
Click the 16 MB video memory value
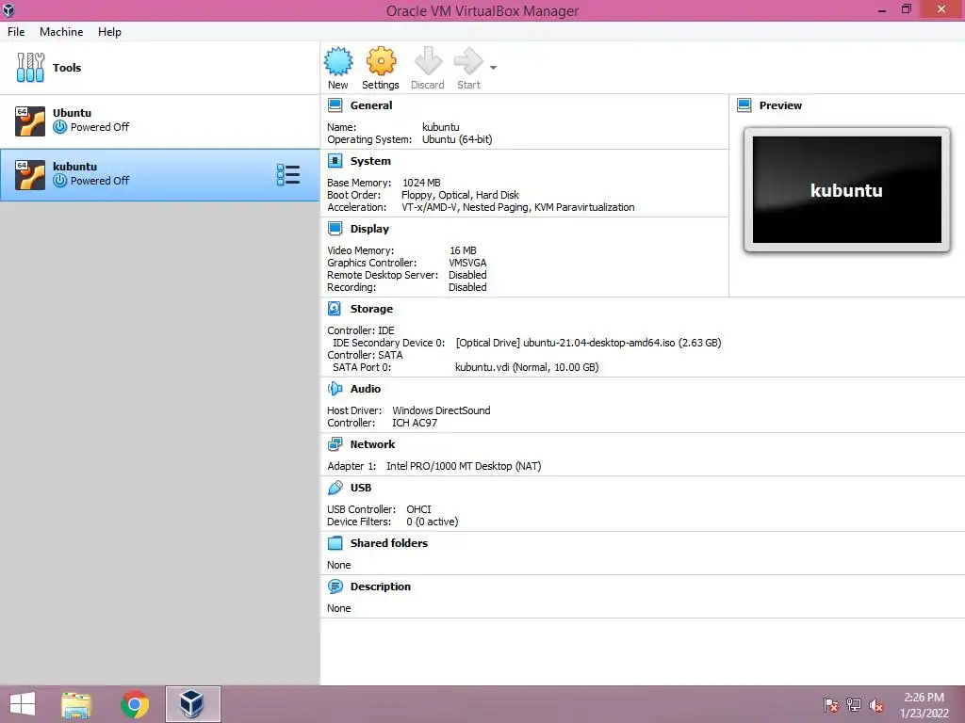coord(463,250)
